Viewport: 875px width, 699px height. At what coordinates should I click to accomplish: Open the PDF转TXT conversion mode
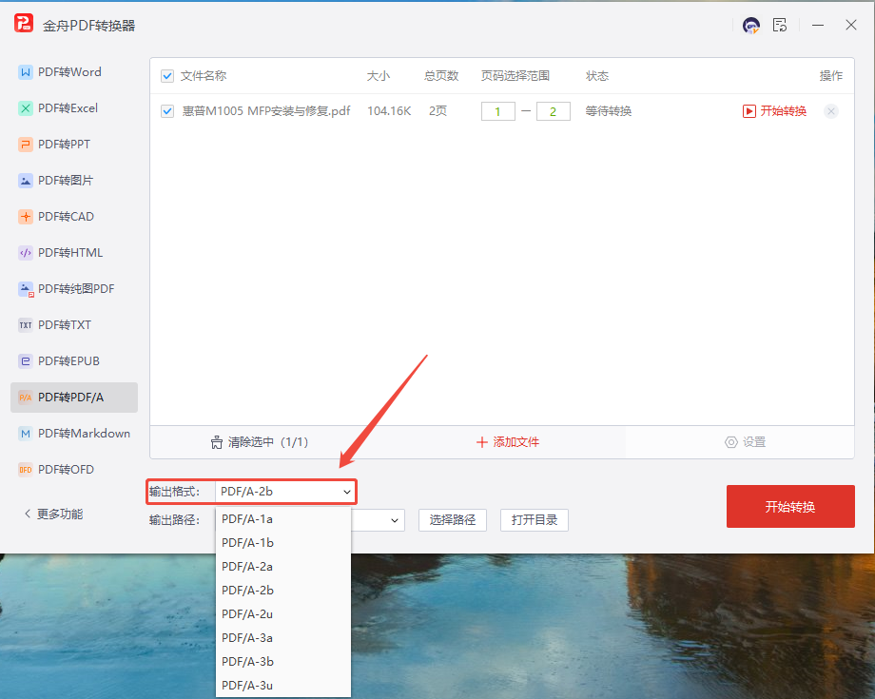(74, 324)
